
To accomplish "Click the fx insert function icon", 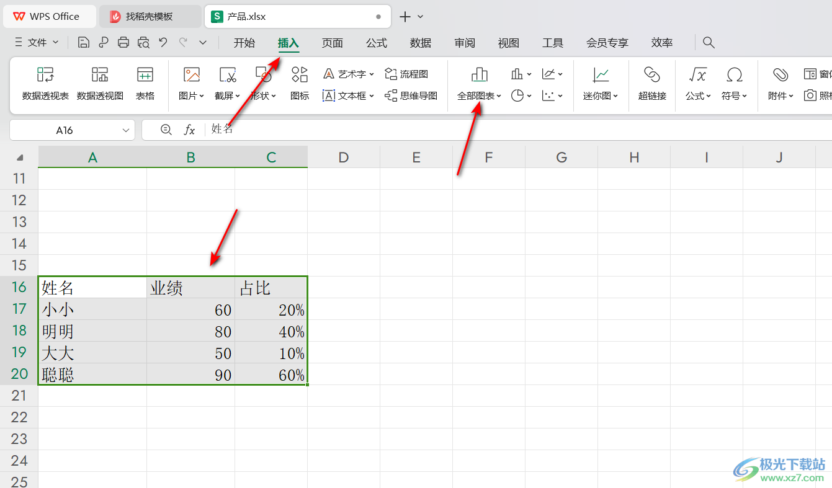I will pyautogui.click(x=190, y=130).
